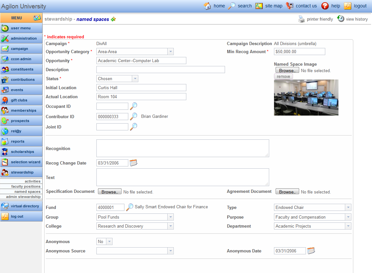
Task: Click the home icon in top navigation
Action: coord(207,5)
